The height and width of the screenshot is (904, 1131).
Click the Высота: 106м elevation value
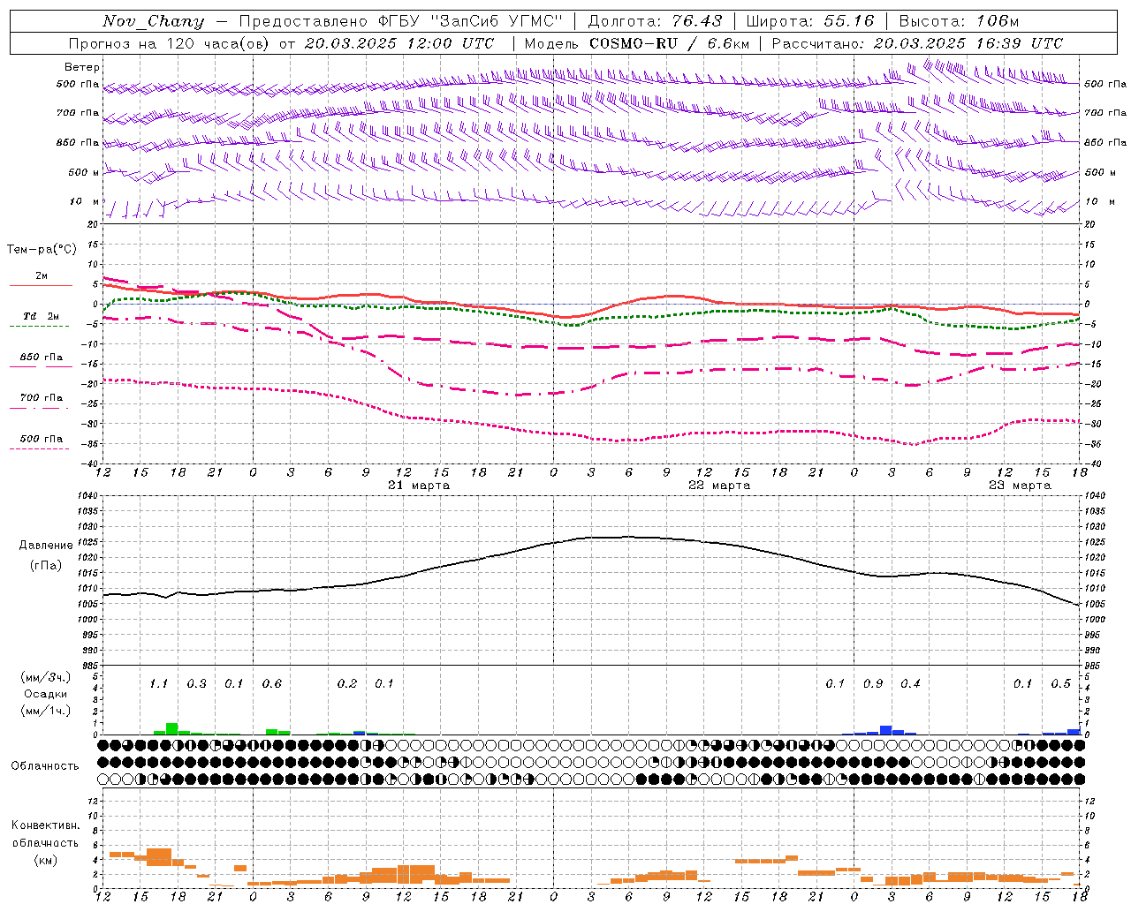point(959,21)
